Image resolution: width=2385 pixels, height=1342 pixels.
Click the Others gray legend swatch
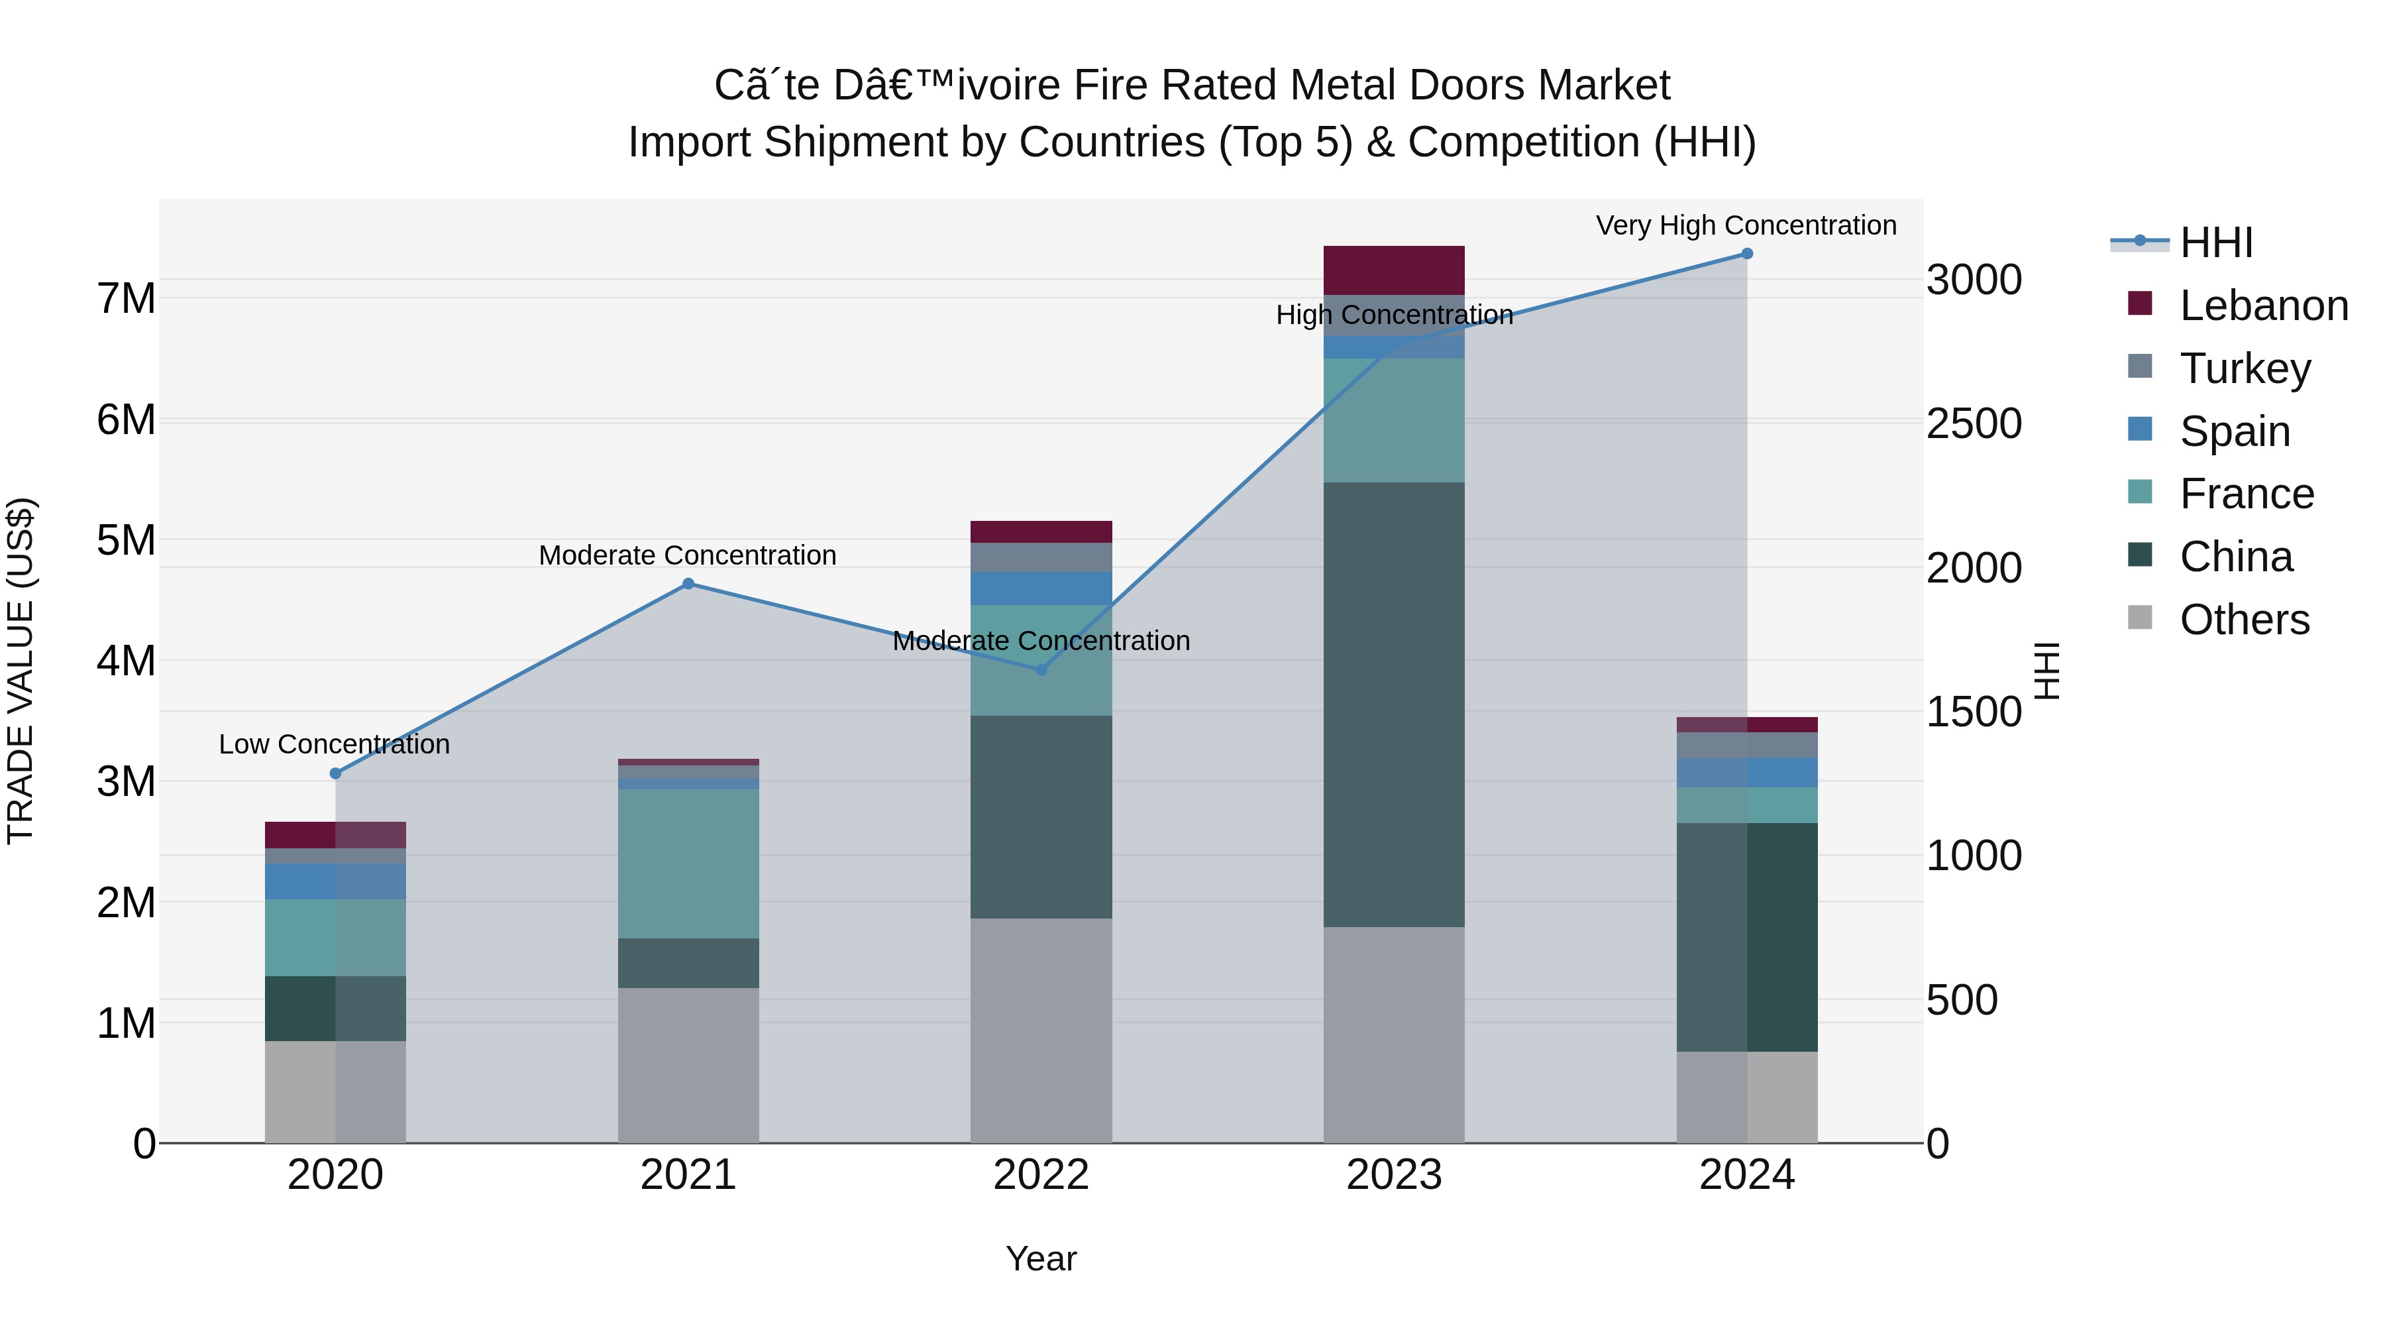(x=2140, y=618)
